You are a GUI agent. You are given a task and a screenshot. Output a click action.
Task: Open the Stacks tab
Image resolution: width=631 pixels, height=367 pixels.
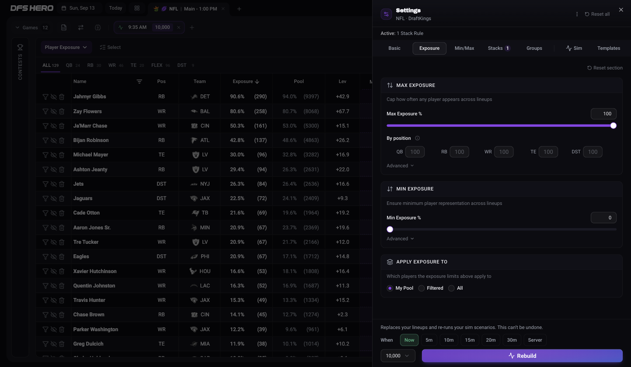[x=499, y=48]
